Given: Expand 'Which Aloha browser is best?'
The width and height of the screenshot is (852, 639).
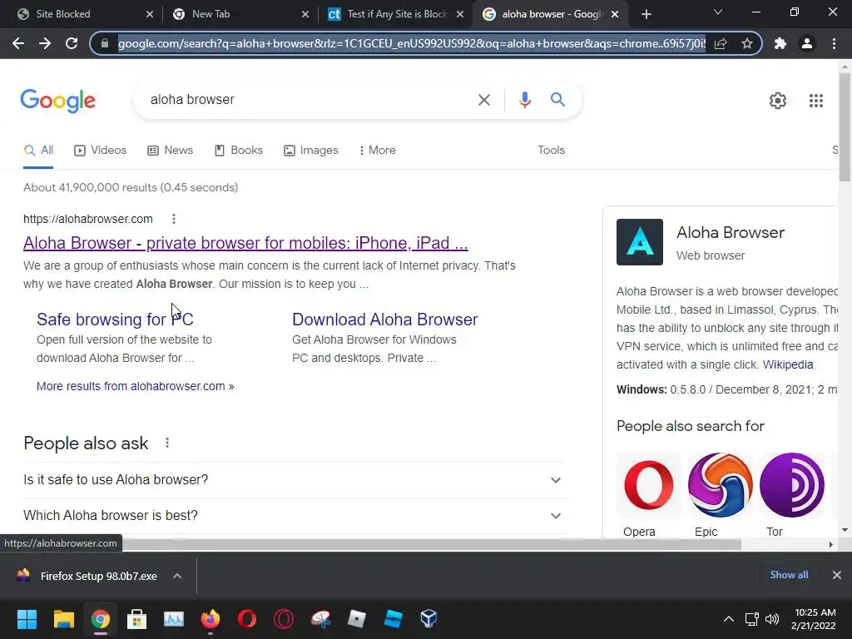Looking at the screenshot, I should click(x=294, y=516).
